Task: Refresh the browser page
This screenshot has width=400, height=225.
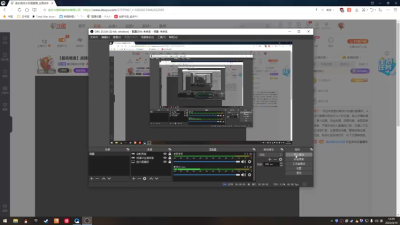Action: (19, 10)
